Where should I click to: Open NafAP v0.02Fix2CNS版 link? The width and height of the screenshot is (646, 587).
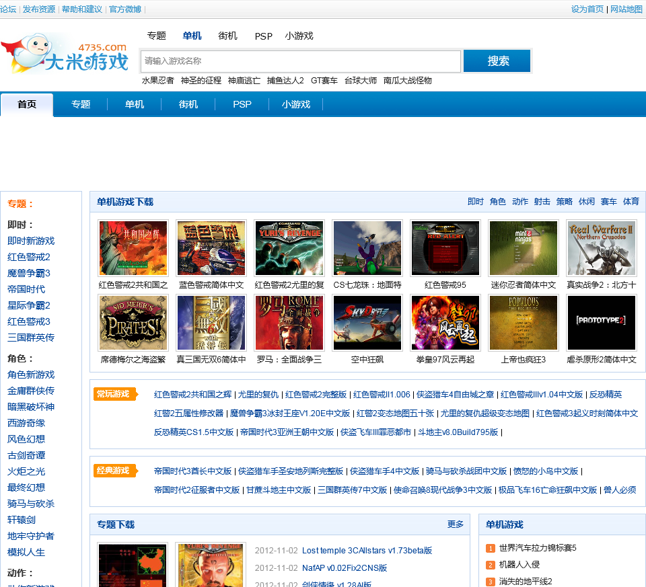pos(345,568)
